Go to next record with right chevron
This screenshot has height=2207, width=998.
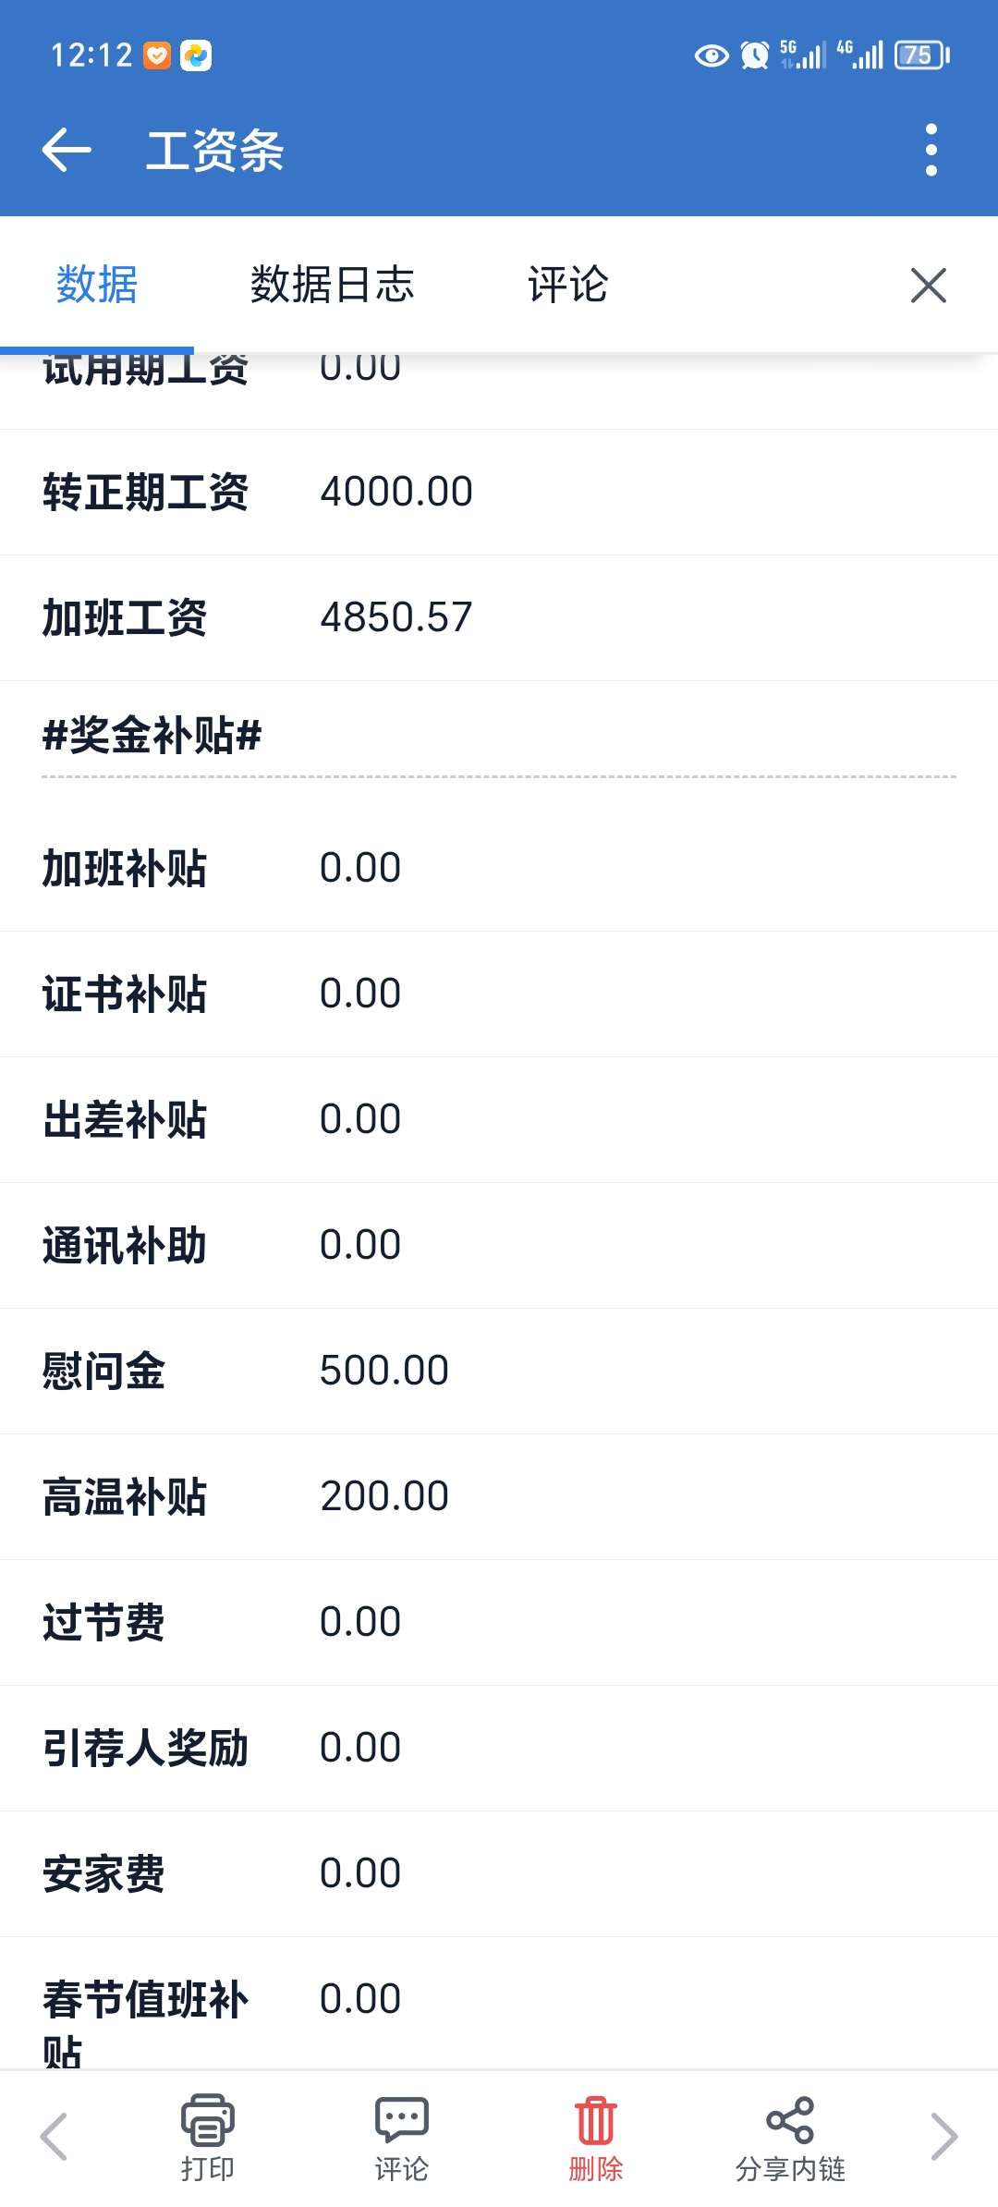943,2137
